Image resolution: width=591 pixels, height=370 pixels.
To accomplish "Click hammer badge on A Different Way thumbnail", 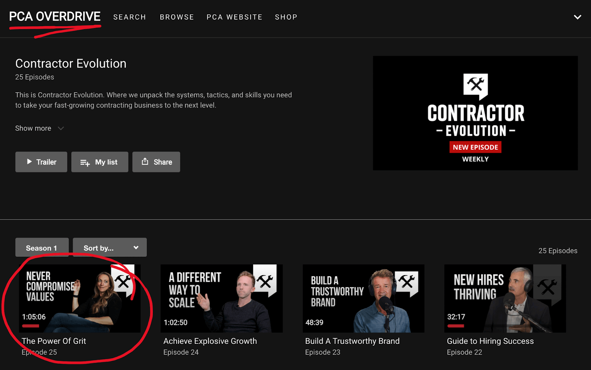I will 265,281.
